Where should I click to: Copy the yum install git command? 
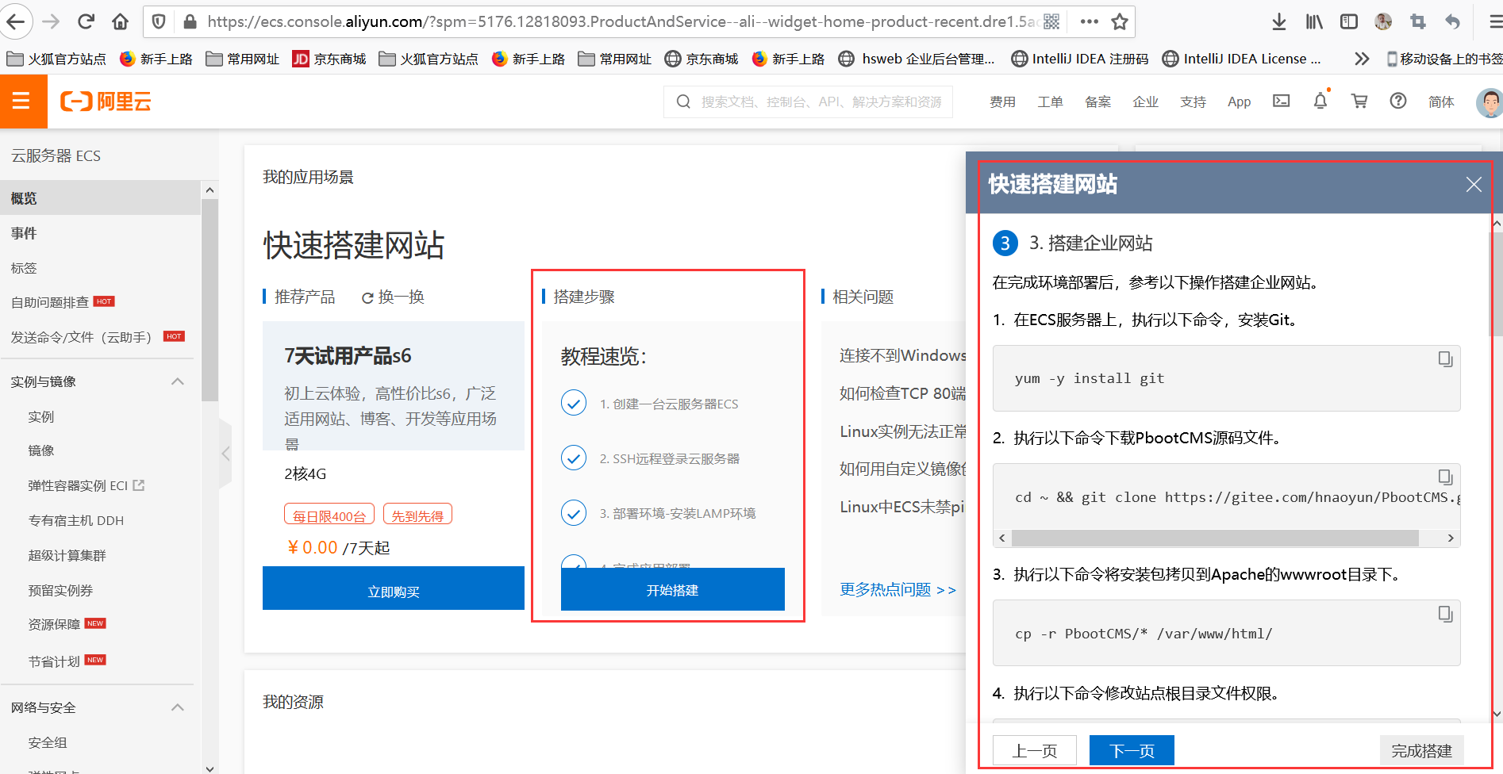(x=1445, y=359)
